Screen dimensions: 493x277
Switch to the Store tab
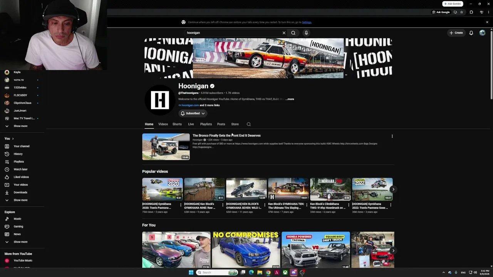[235, 124]
